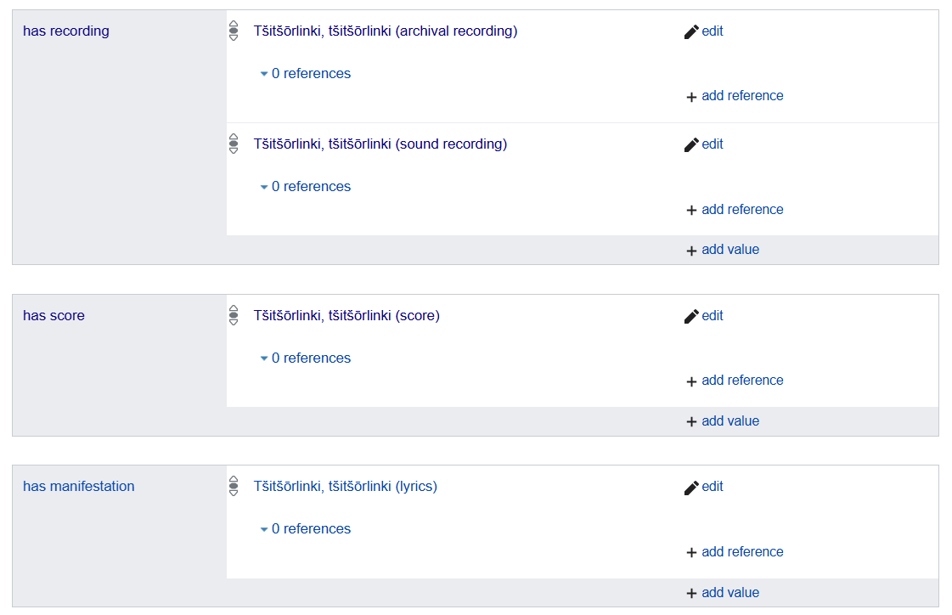Open the 'has recording' property link
This screenshot has height=615, width=952.
pyautogui.click(x=66, y=31)
